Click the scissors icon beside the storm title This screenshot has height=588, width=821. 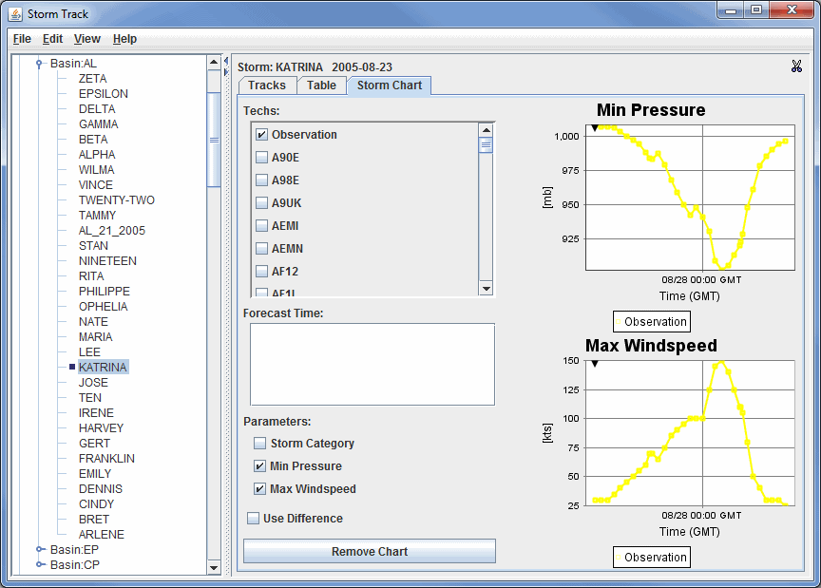click(x=796, y=66)
